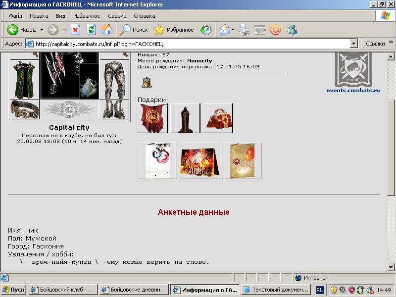Open the Forward history dropdown arrow
This screenshot has height=297, width=396.
click(64, 30)
